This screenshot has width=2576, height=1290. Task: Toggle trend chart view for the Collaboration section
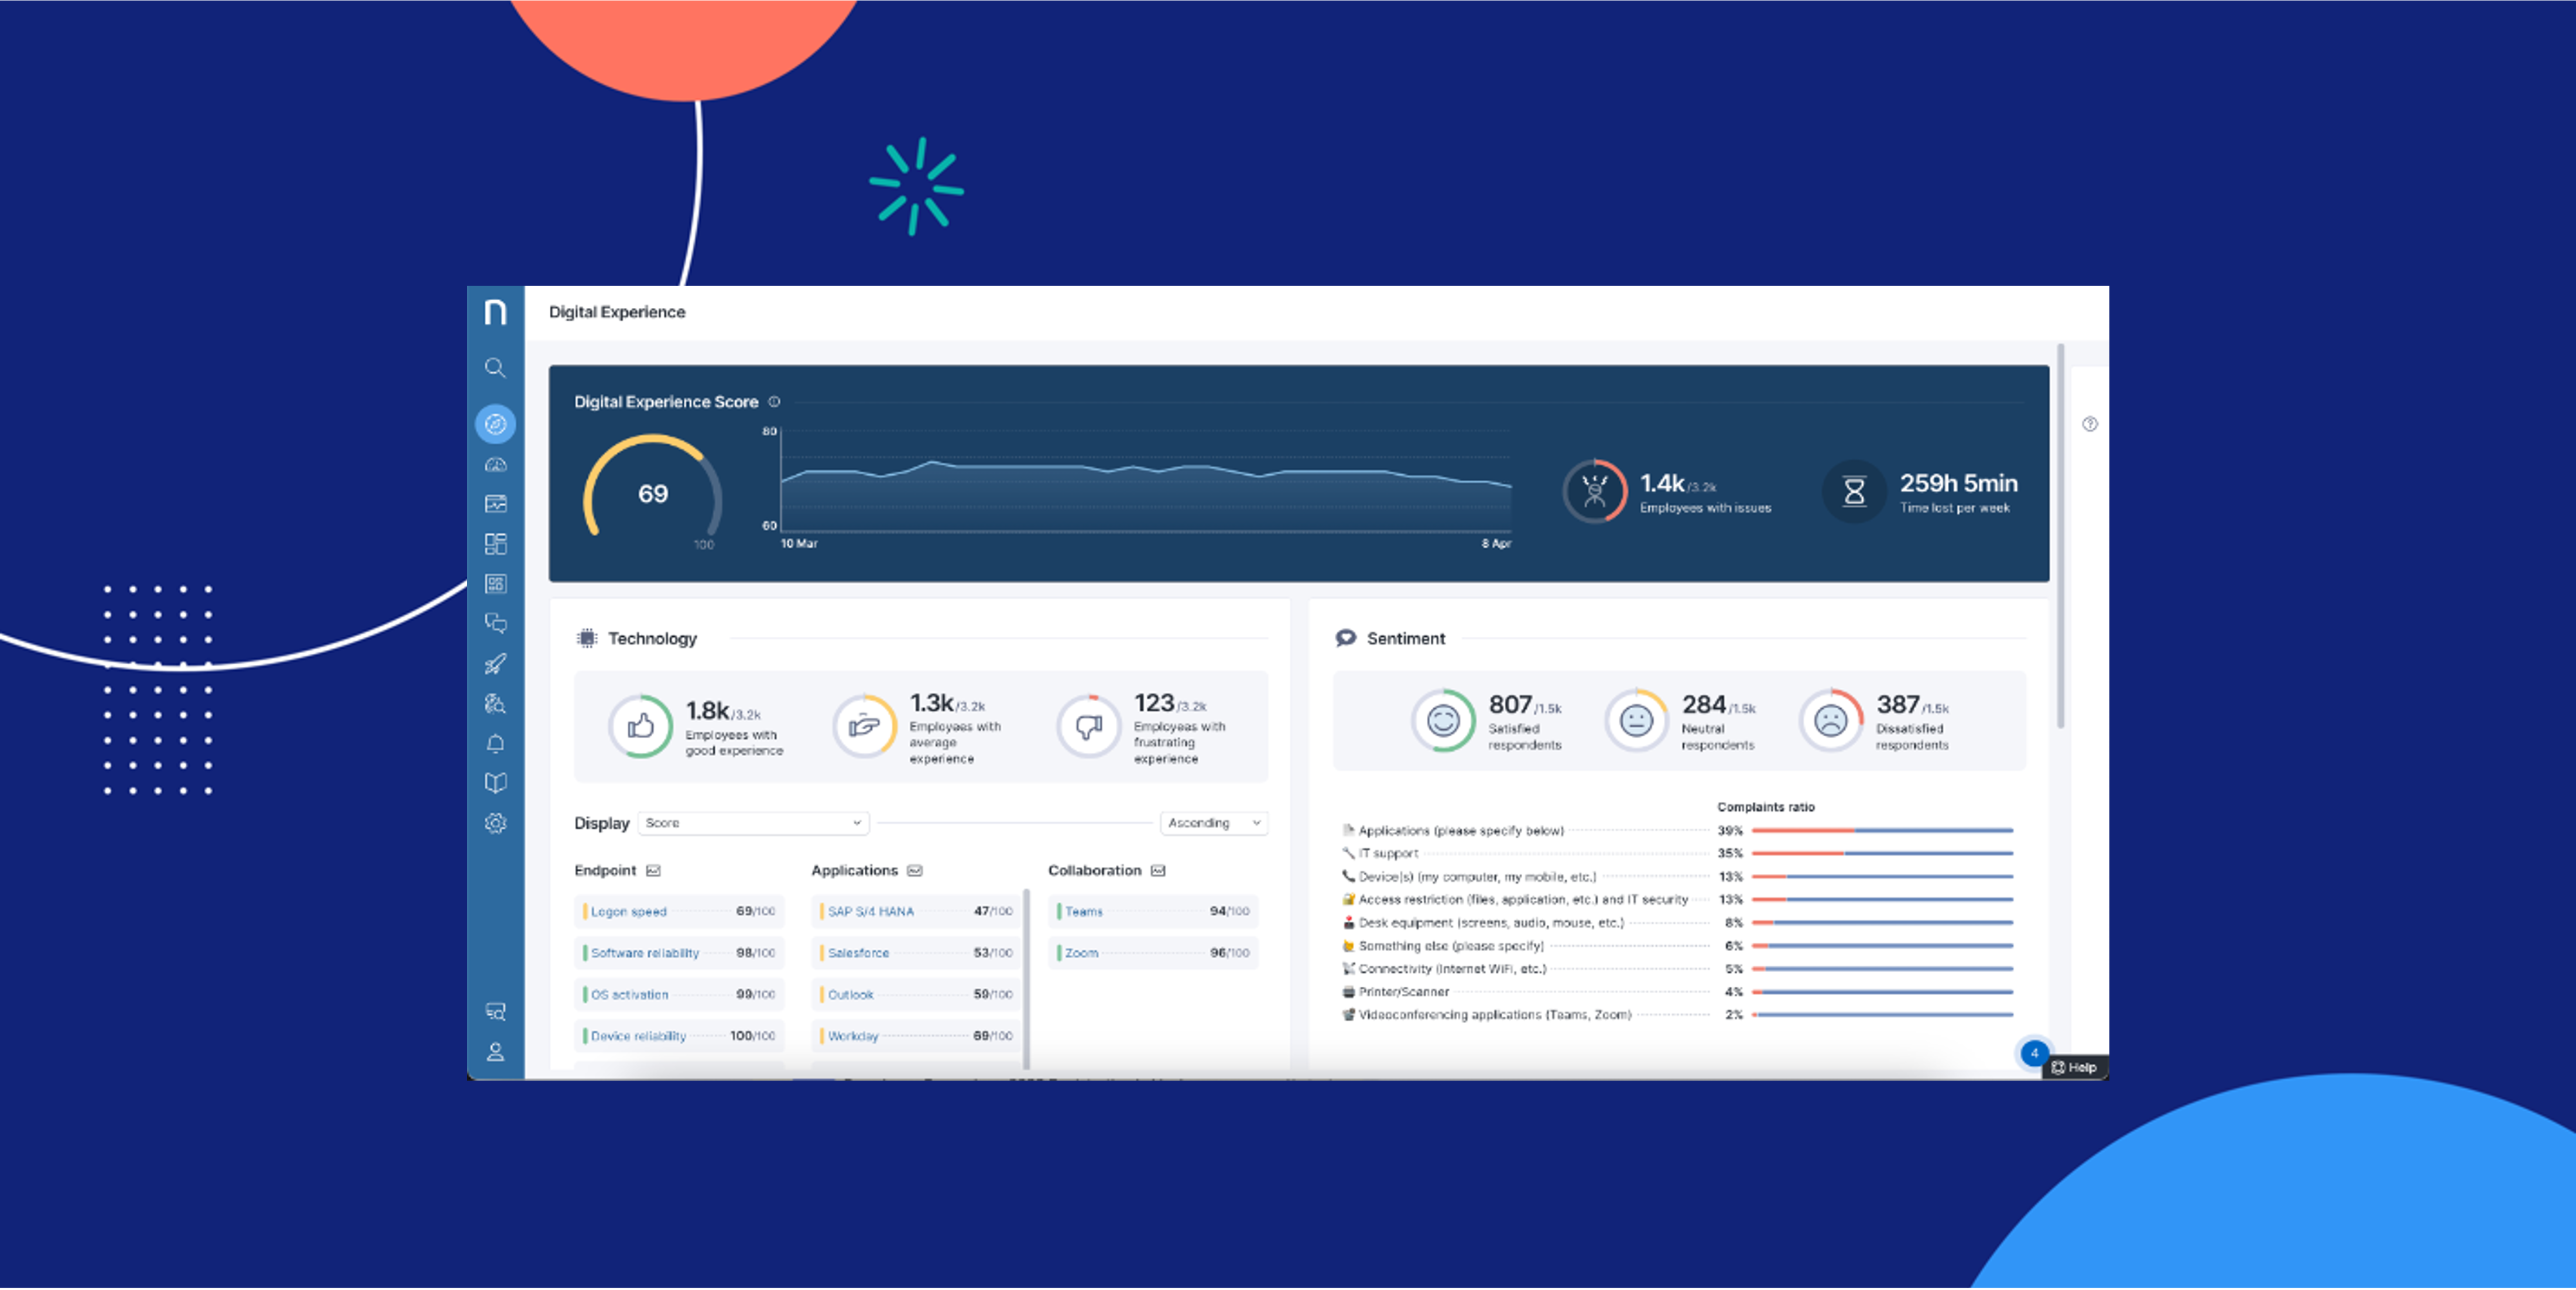tap(1159, 870)
